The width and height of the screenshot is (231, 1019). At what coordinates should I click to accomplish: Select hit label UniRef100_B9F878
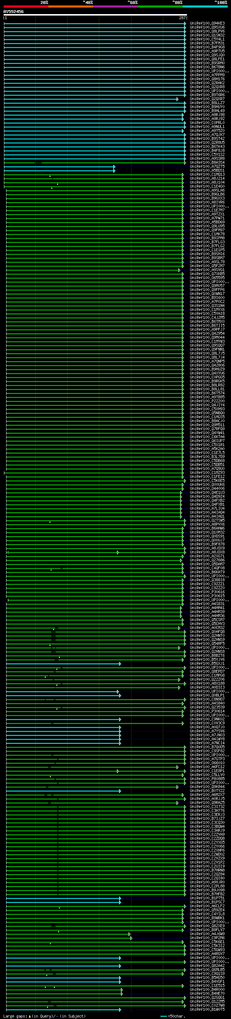pos(207,544)
